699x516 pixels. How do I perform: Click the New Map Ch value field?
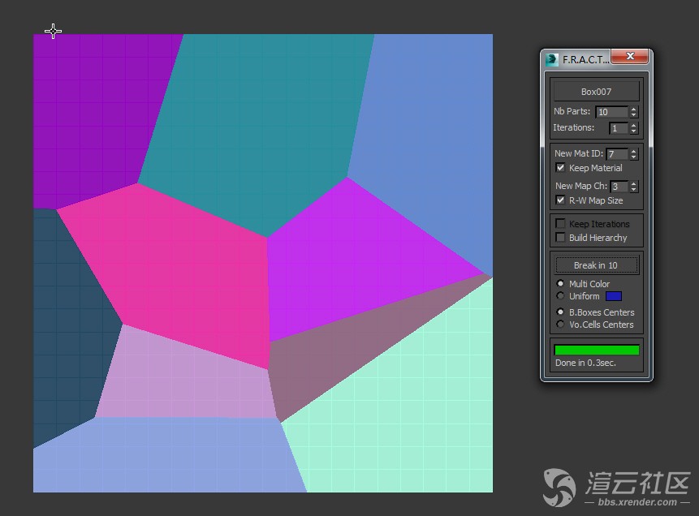pos(619,187)
